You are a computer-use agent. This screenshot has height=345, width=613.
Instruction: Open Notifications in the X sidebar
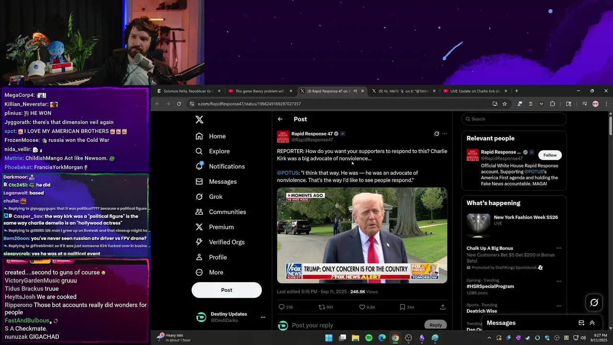(x=220, y=166)
